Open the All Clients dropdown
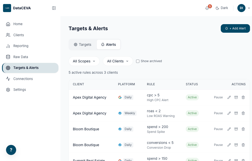 click(118, 61)
